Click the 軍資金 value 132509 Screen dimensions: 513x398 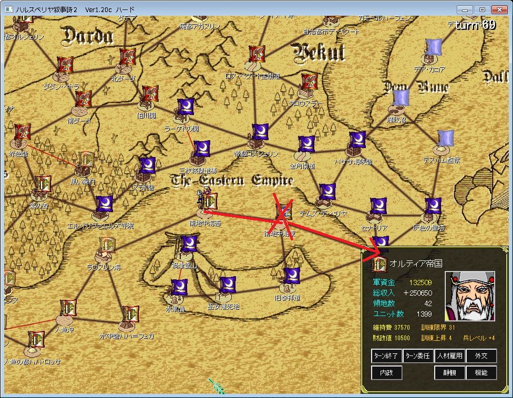click(420, 282)
